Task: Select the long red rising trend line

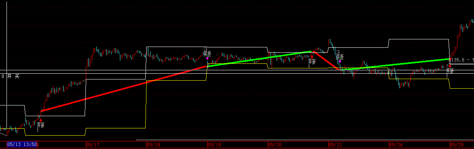Action: click(124, 89)
